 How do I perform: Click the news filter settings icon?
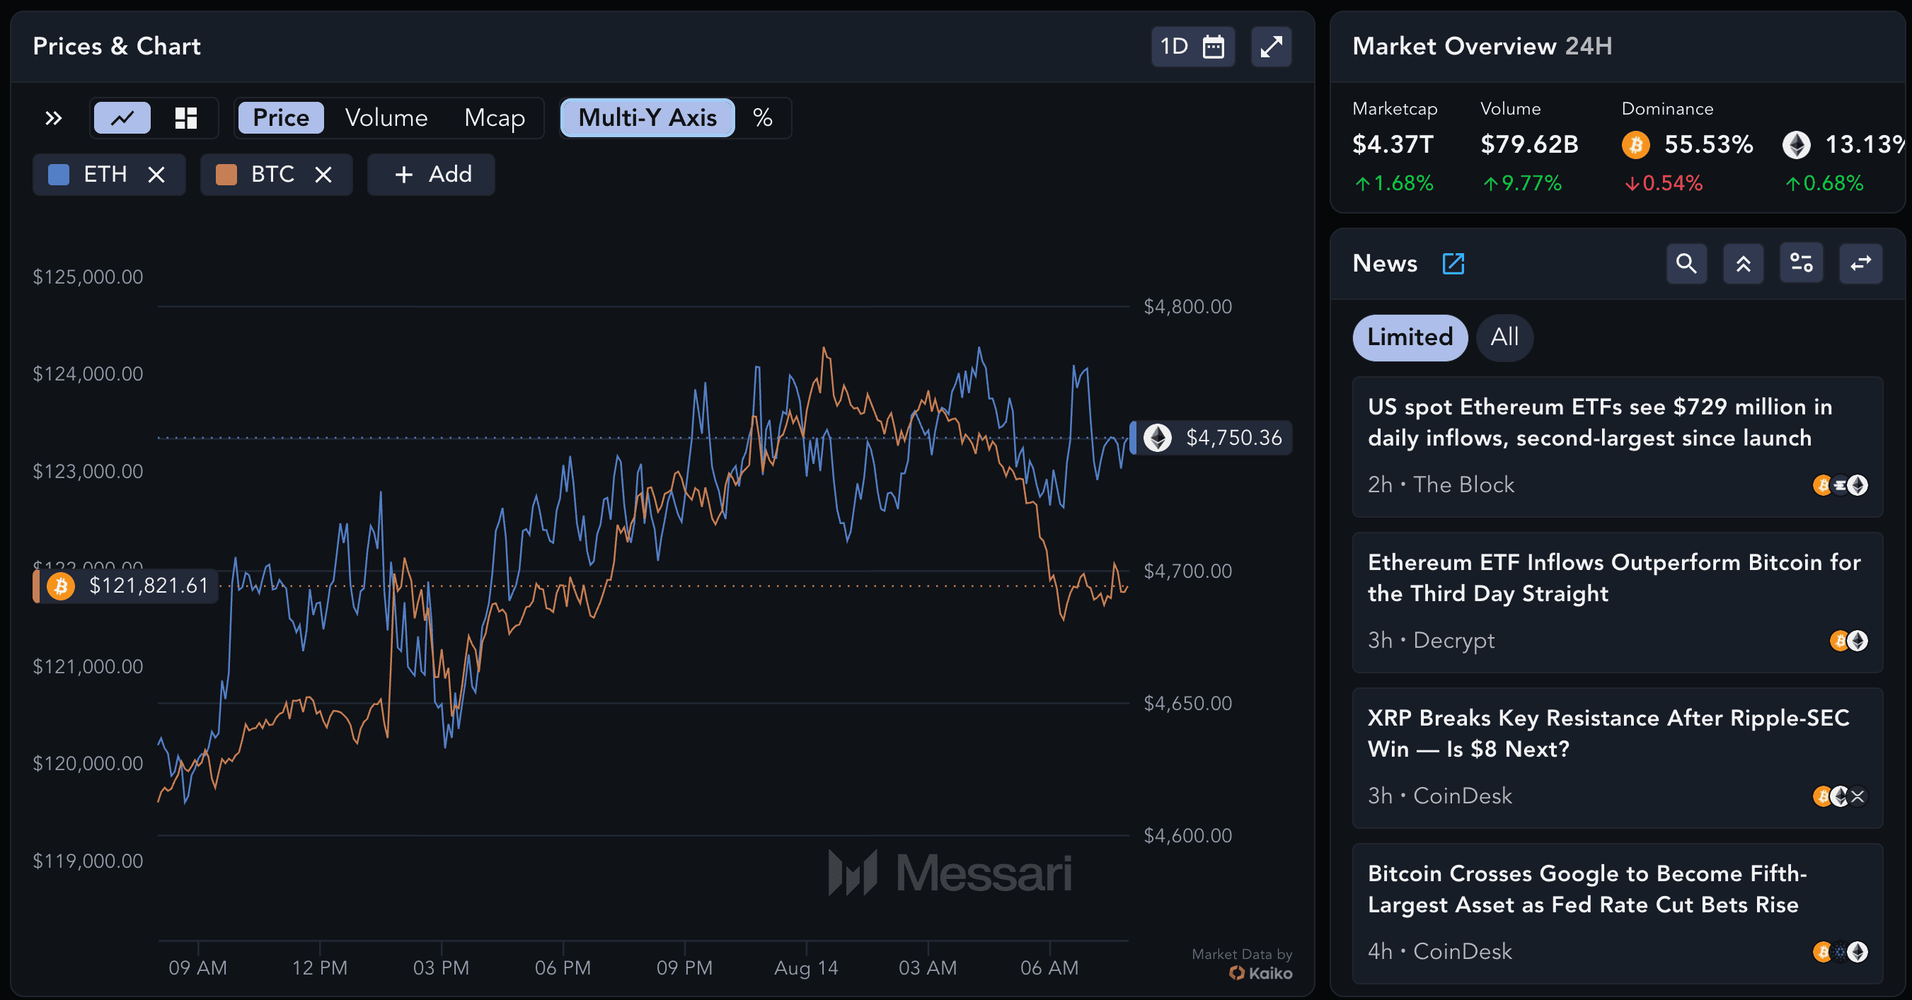[1802, 263]
